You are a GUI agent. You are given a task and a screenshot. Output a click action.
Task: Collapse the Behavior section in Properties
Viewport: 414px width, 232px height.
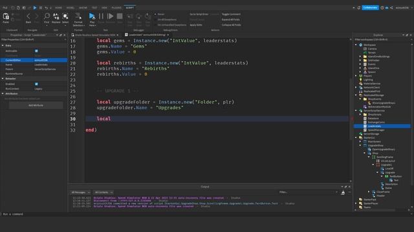coord(3,79)
